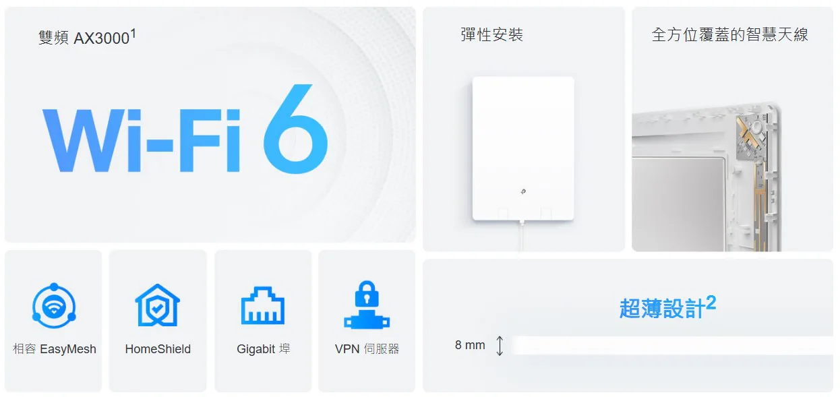Click the internal smart antenna image
Screen dimensions: 840x397
707,177
